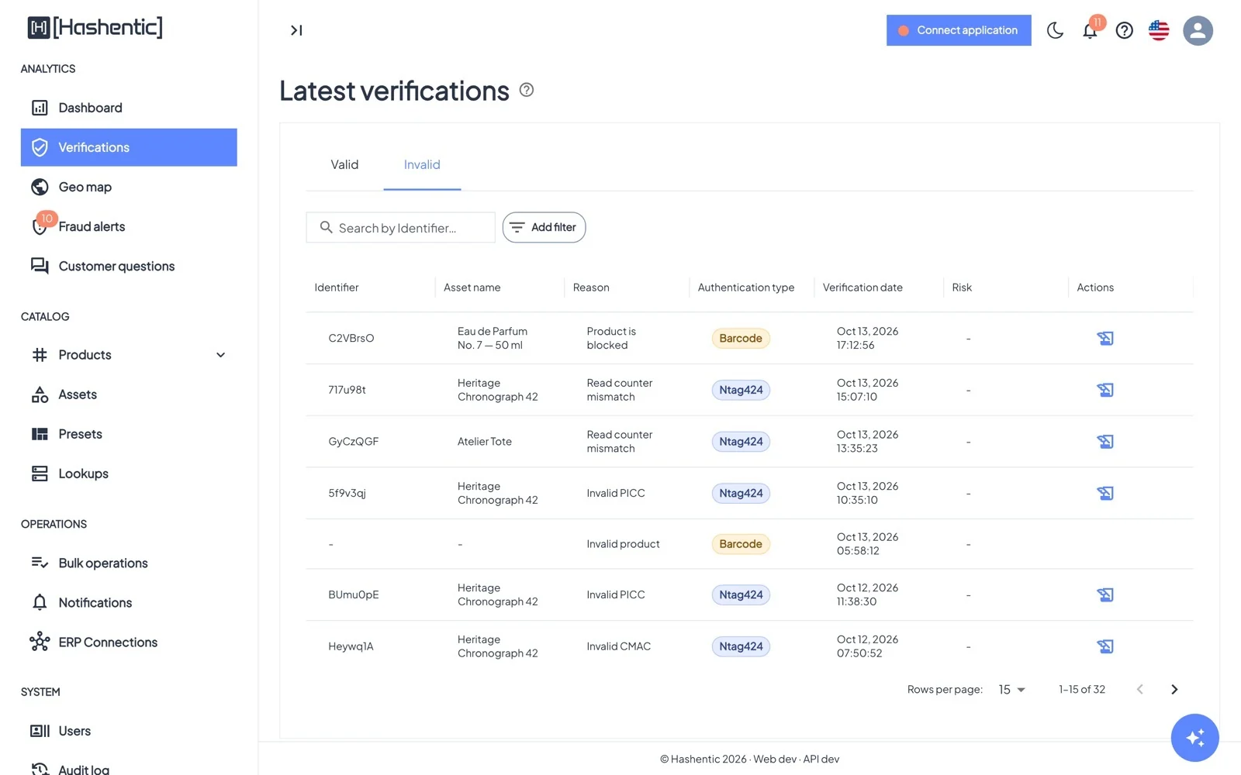Collapse sidebar with arrow icon
Screen dimensions: 1241x775
pyautogui.click(x=296, y=30)
